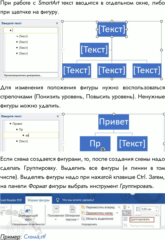The height and width of the screenshot is (240, 165).
Task: Click rotate handle on the Пр shape
Action: [x=103, y=149]
